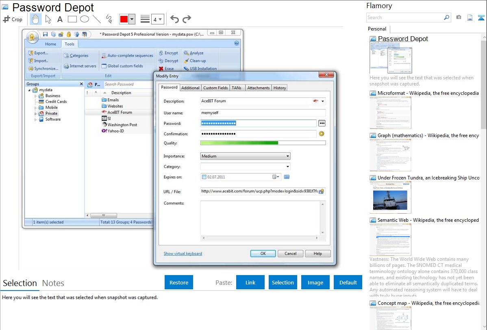The image size is (487, 330).
Task: Click the camera snapshot icon
Action: [459, 17]
